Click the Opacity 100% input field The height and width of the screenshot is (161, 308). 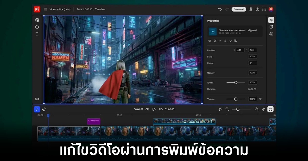click(x=253, y=73)
